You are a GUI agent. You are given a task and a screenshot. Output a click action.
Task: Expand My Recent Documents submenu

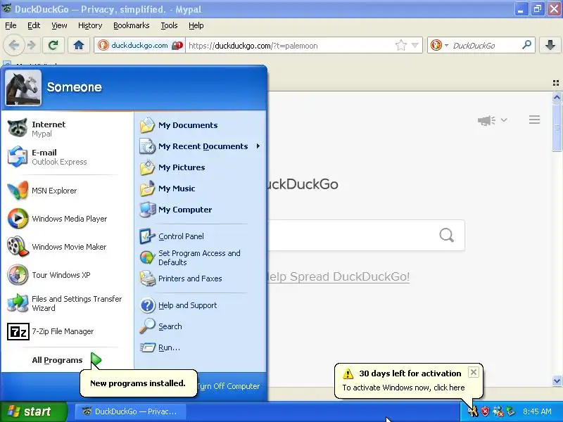(x=201, y=146)
